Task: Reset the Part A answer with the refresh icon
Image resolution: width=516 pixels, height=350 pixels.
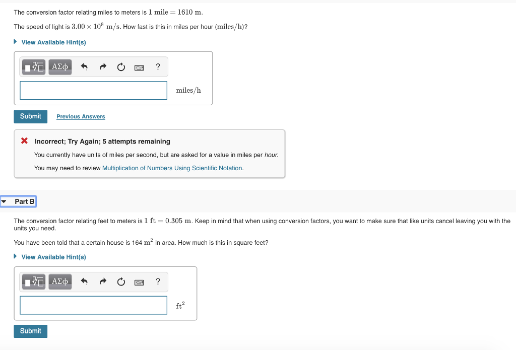Action: point(121,66)
